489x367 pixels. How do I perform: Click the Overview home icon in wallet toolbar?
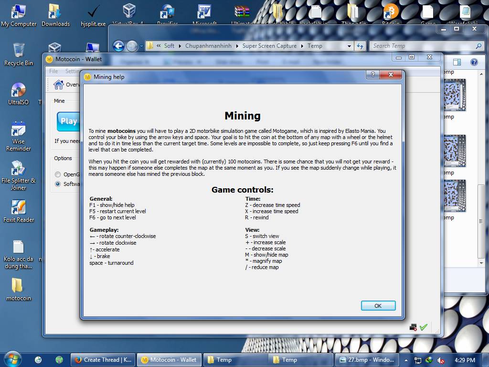(x=58, y=85)
